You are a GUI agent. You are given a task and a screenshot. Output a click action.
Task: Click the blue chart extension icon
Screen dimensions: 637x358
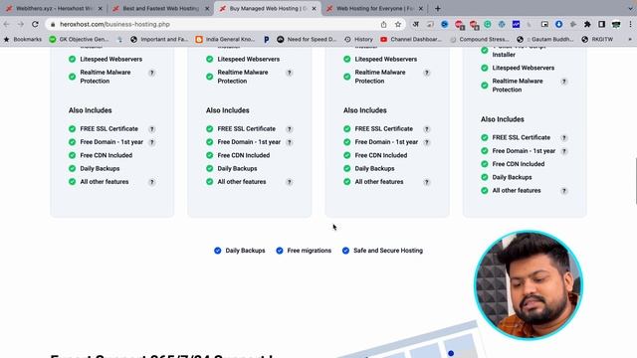(x=516, y=24)
